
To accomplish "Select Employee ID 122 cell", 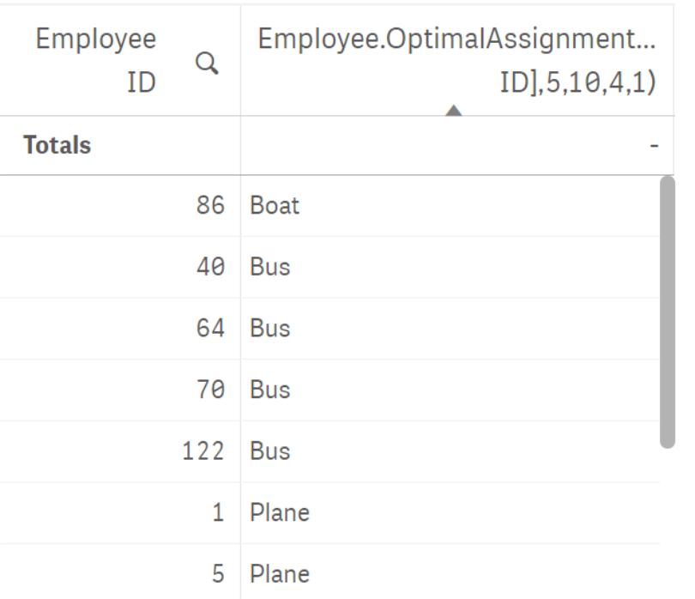I will [x=120, y=451].
